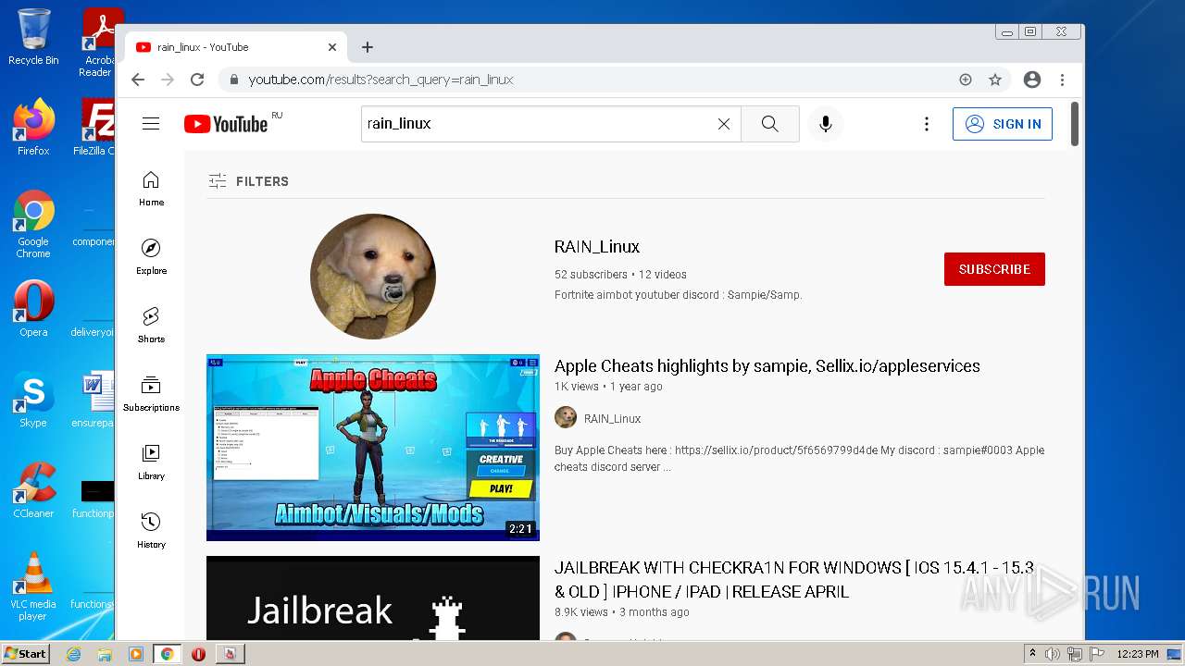This screenshot has height=666, width=1185.
Task: Click the Fortnite aimbot channel description
Action: pyautogui.click(x=679, y=295)
